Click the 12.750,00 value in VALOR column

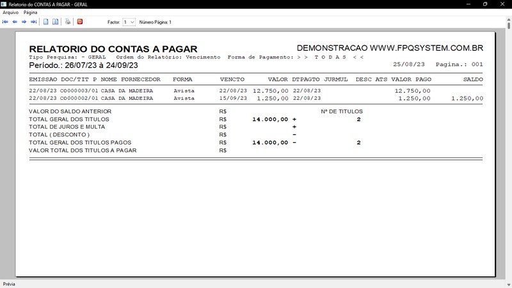pyautogui.click(x=270, y=91)
